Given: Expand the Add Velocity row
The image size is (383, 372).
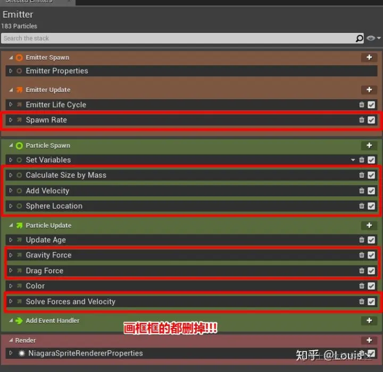Looking at the screenshot, I should [11, 191].
